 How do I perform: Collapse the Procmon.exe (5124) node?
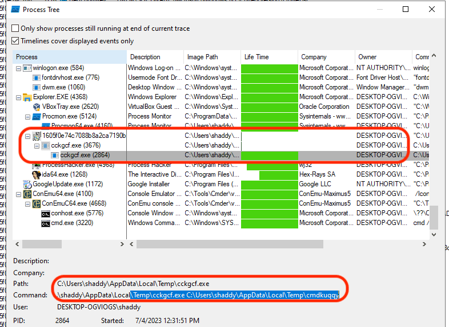coord(27,117)
